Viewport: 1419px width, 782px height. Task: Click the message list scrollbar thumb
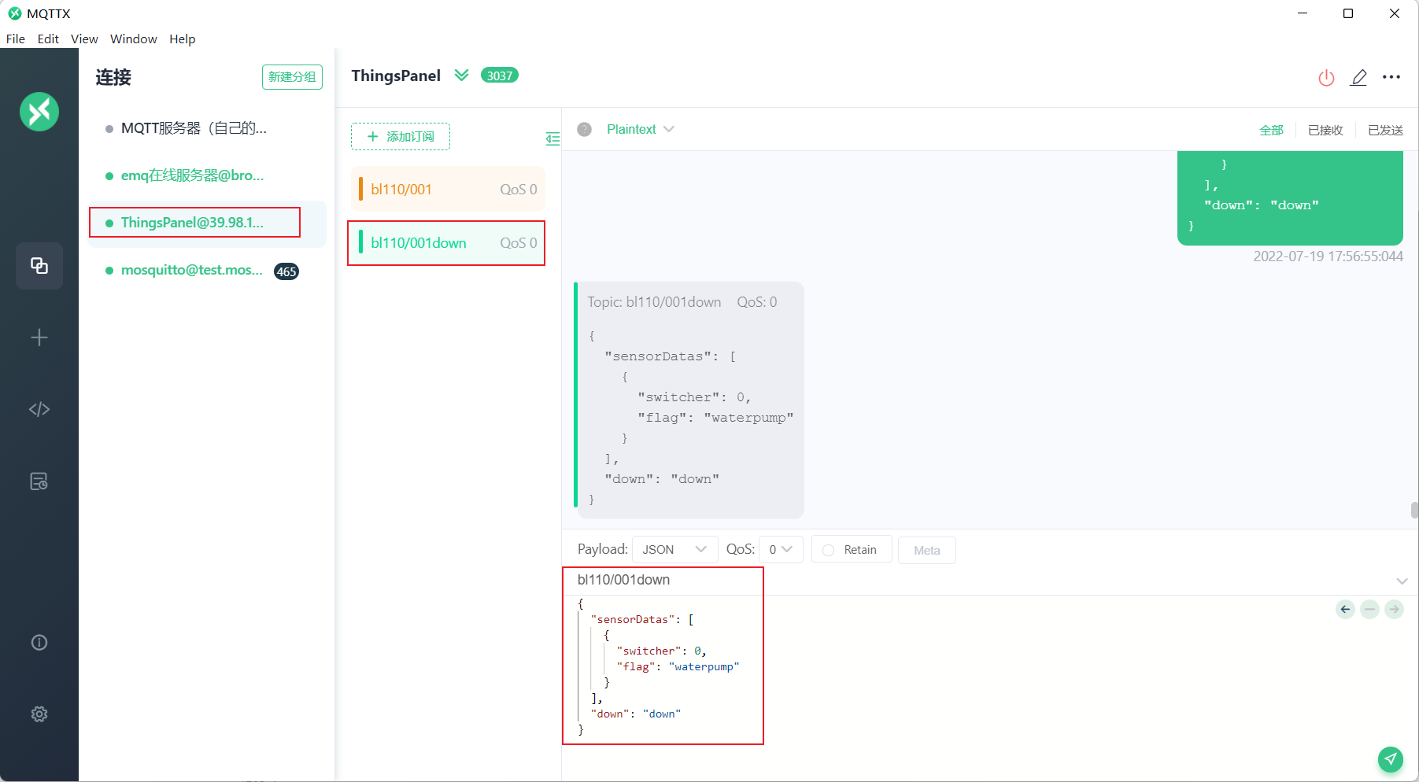click(1414, 510)
